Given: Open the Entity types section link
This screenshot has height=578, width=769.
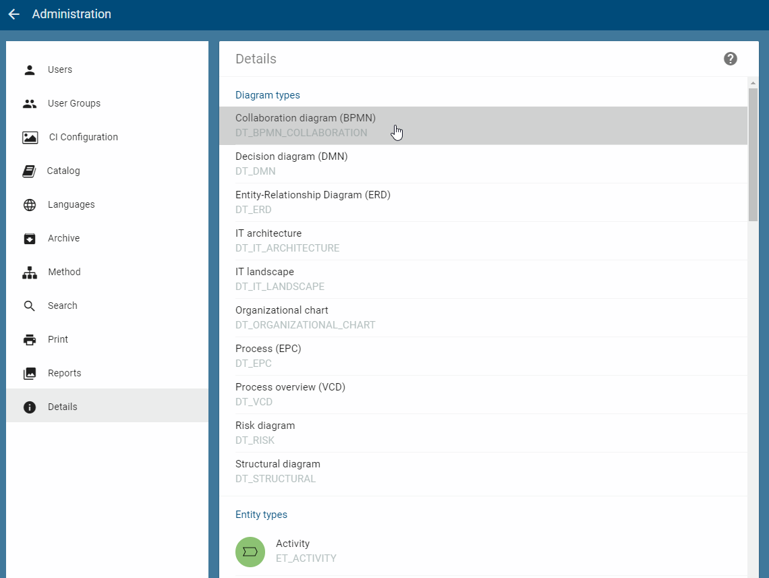Looking at the screenshot, I should pyautogui.click(x=261, y=514).
